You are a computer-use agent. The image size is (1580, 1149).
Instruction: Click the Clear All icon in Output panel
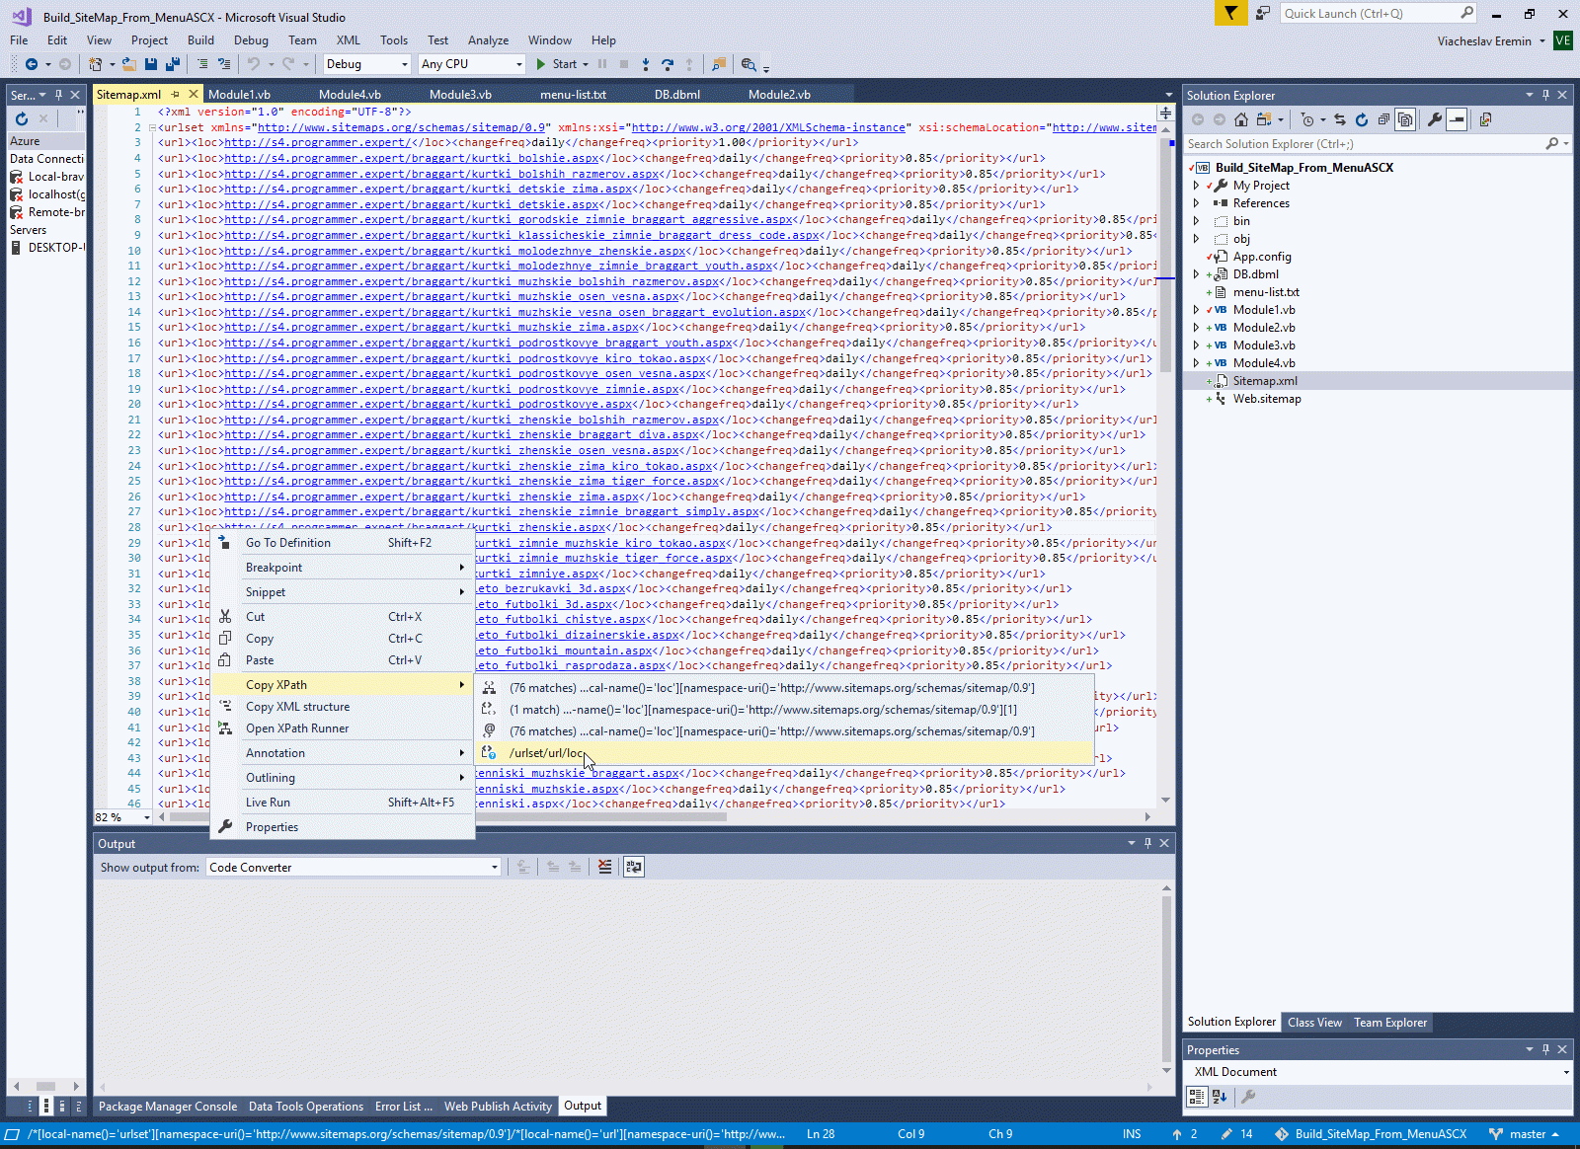point(605,867)
